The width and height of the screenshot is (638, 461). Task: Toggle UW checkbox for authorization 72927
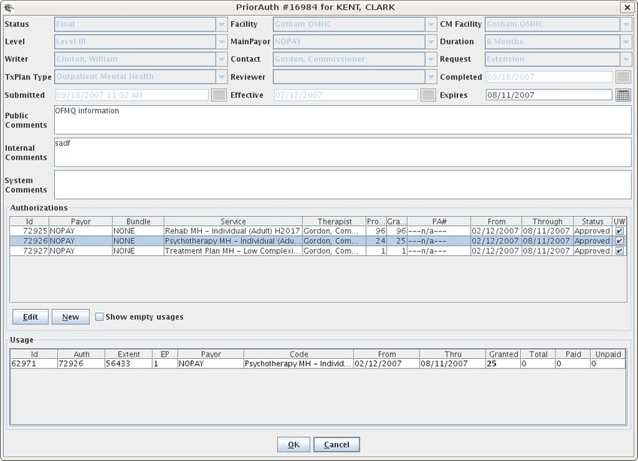(619, 251)
